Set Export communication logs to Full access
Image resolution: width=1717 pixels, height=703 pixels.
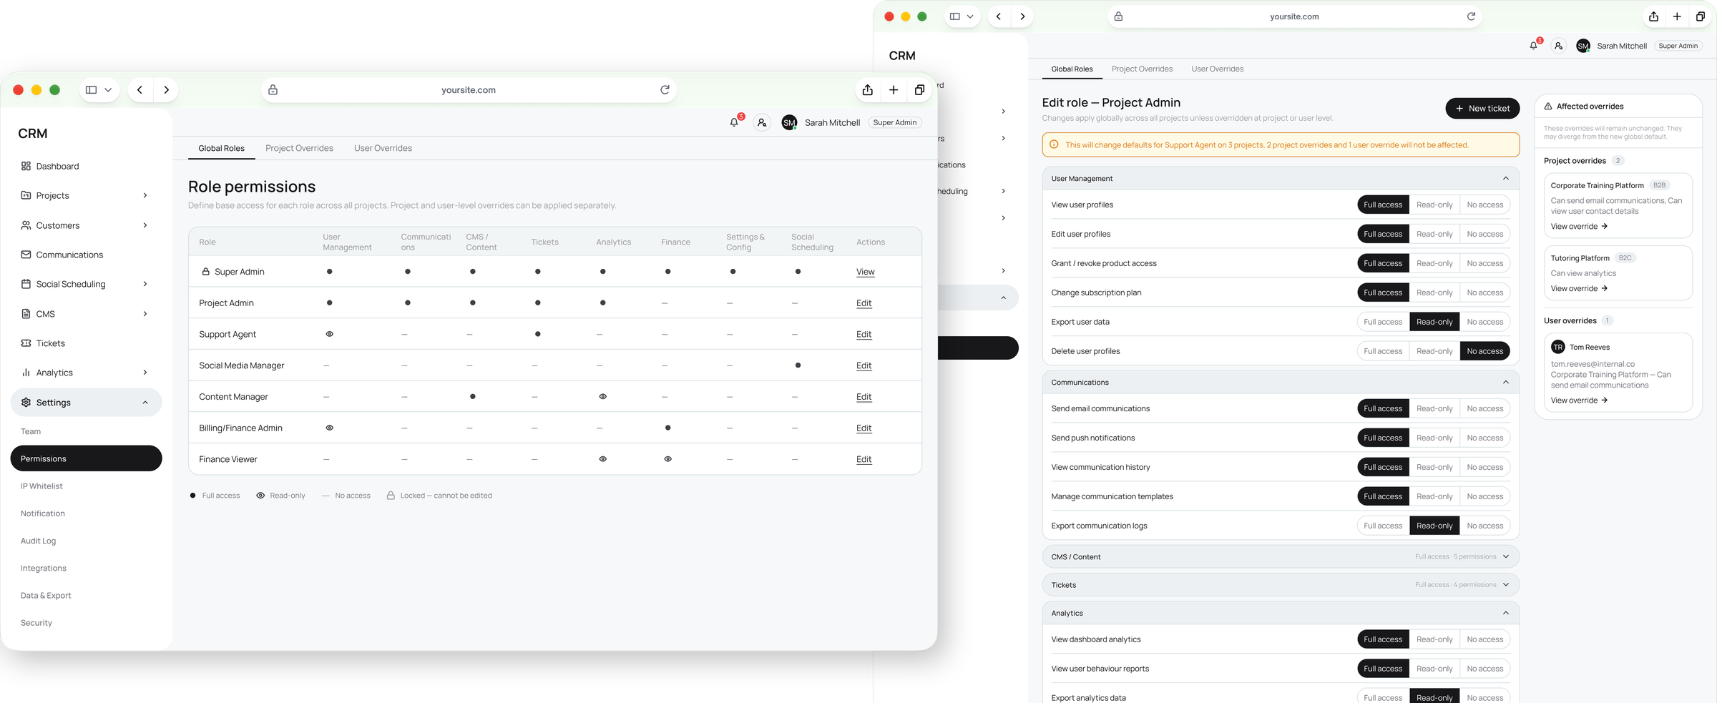(x=1383, y=526)
